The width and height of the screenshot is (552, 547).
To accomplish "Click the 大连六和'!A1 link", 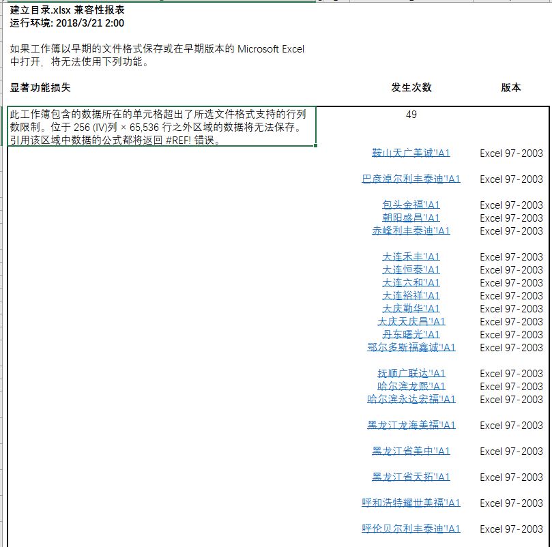I will click(411, 282).
